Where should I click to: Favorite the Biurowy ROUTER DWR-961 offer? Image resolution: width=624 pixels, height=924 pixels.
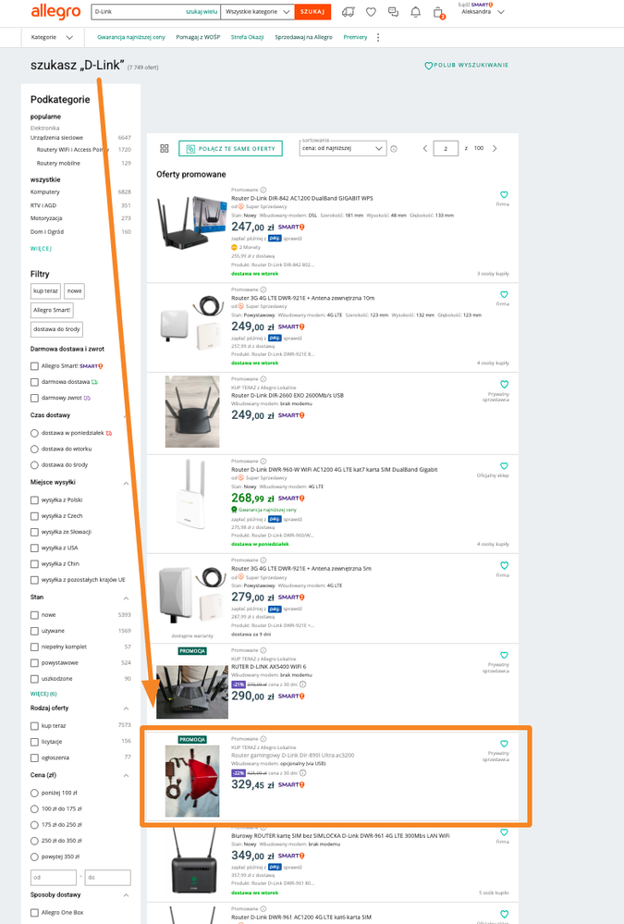504,832
